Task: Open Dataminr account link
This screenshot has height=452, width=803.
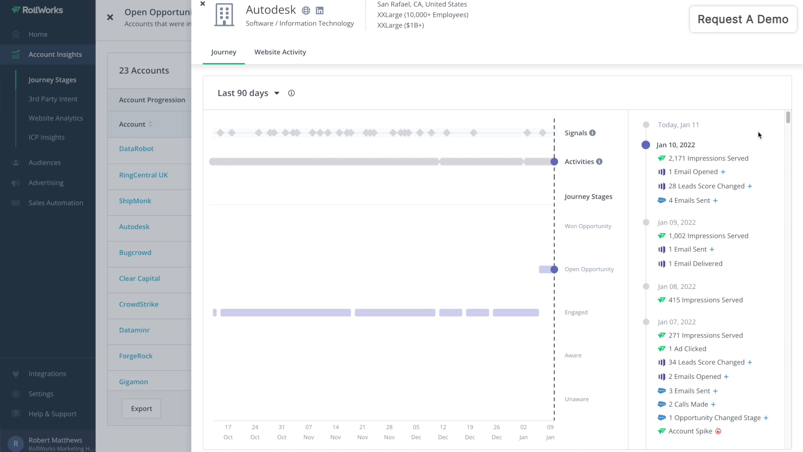Action: [x=134, y=330]
